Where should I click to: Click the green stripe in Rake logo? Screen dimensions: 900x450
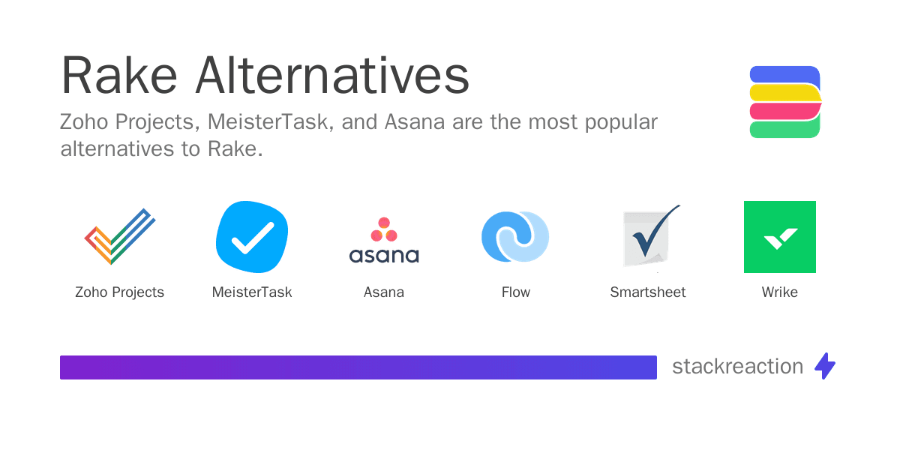(785, 129)
